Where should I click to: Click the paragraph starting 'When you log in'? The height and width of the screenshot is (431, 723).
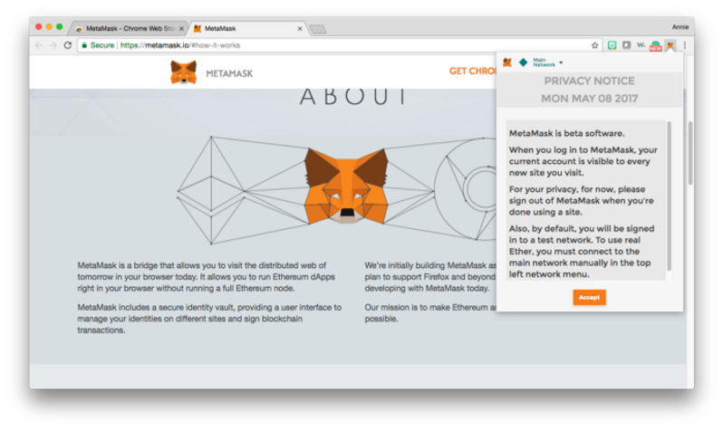[583, 161]
